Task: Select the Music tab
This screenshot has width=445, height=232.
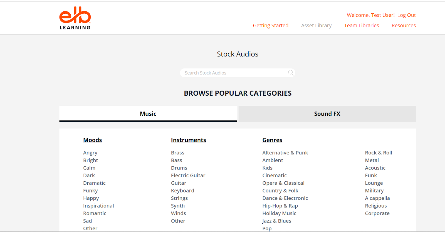Action: (148, 114)
